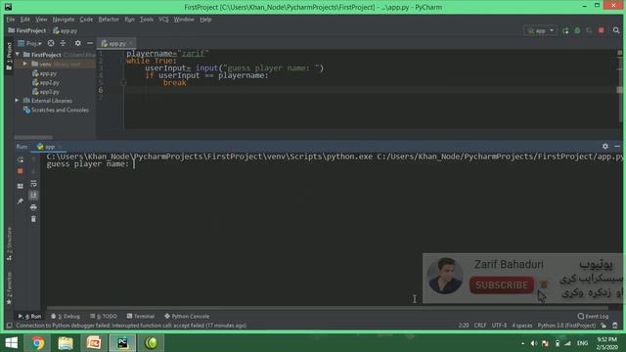This screenshot has height=352, width=626.
Task: Open the Project view selector dropdown
Action: (30, 43)
